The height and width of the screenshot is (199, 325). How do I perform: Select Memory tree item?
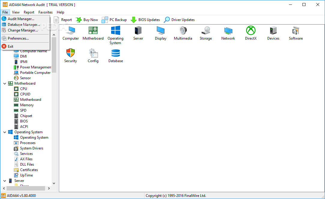click(24, 105)
